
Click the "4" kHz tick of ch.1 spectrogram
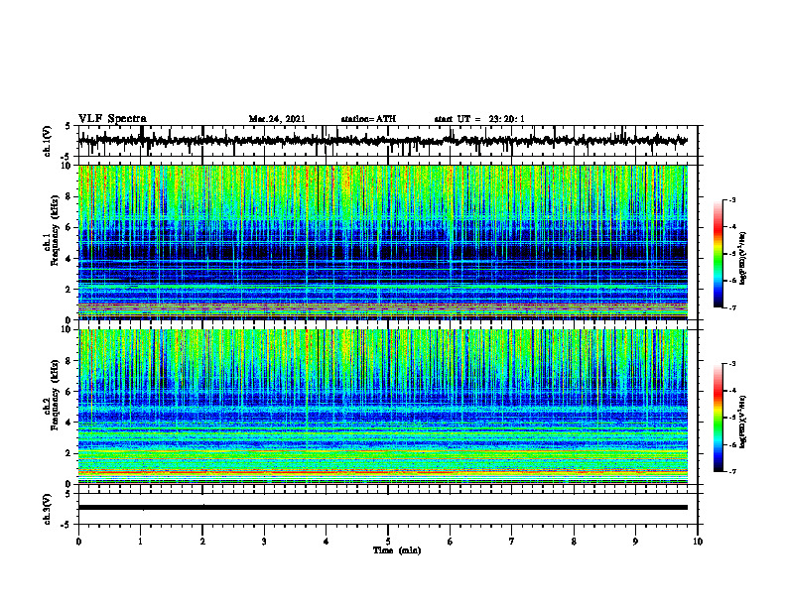click(x=68, y=259)
